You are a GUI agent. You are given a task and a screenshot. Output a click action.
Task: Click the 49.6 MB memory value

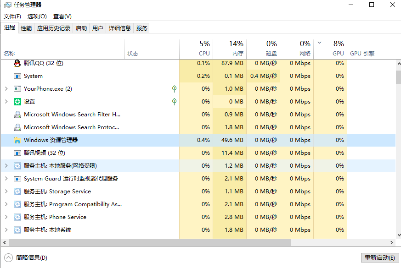(x=232, y=140)
